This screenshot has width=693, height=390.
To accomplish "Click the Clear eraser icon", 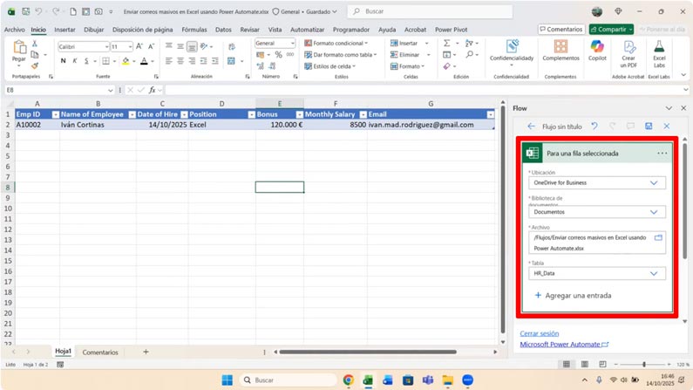I will 447,66.
